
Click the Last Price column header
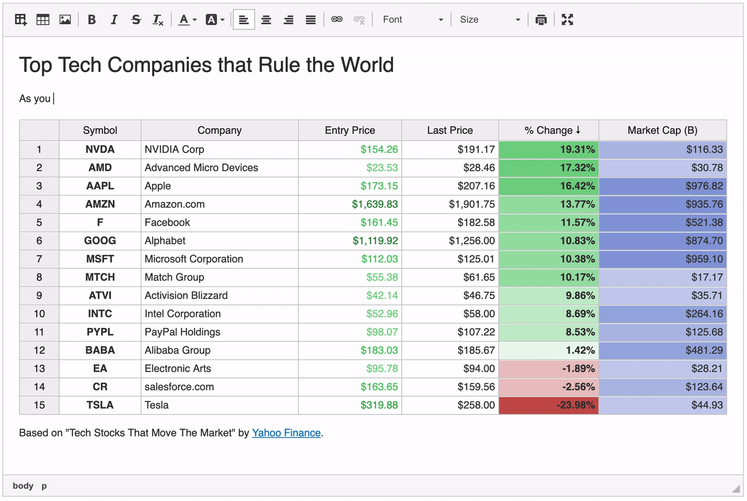[x=450, y=130]
